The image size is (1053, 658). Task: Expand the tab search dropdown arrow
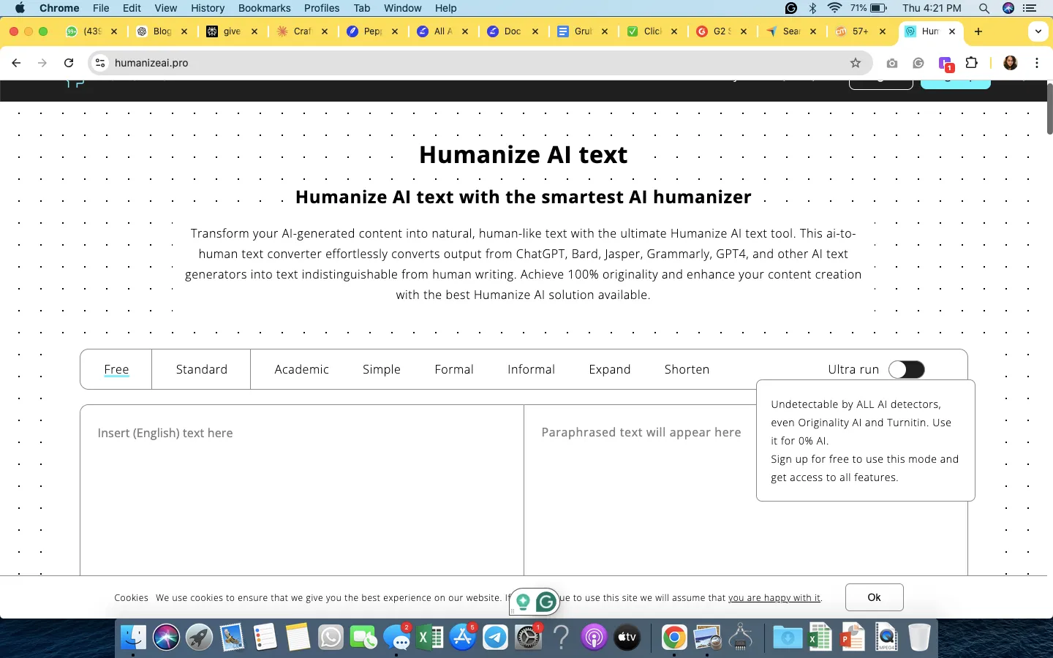point(1038,31)
